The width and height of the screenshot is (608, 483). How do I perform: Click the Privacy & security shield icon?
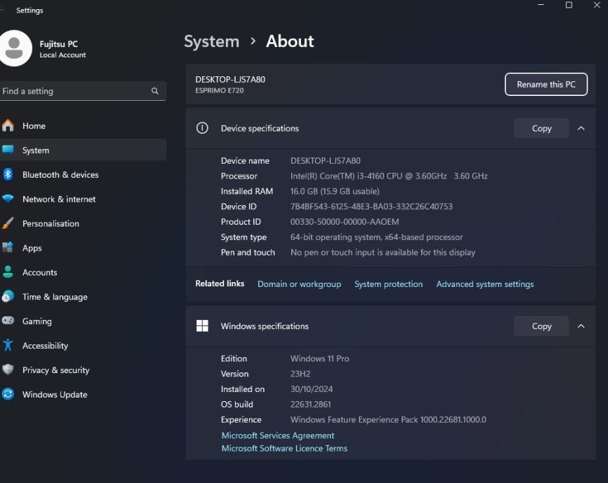(8, 370)
